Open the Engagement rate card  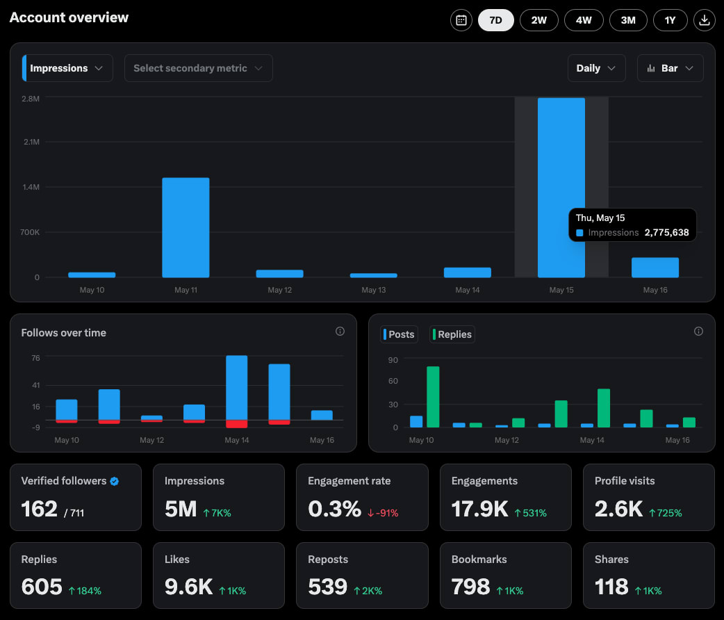(362, 497)
